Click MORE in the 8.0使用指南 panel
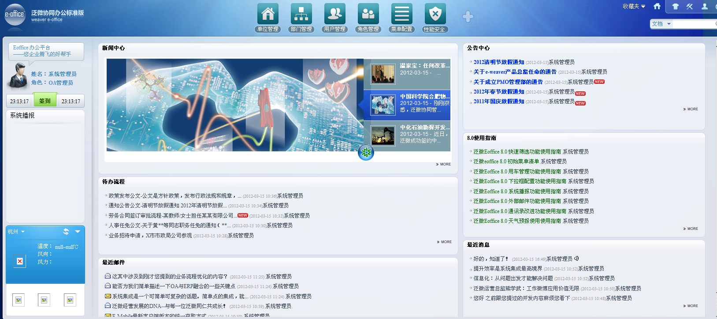Image resolution: width=717 pixels, height=319 pixels. [691, 229]
